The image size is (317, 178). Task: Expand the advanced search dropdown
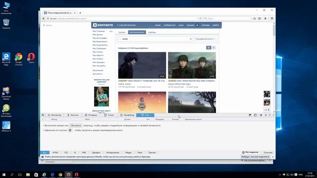(205, 39)
